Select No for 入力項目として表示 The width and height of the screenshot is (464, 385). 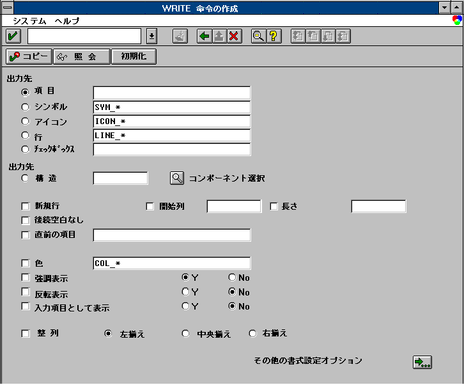coord(232,306)
